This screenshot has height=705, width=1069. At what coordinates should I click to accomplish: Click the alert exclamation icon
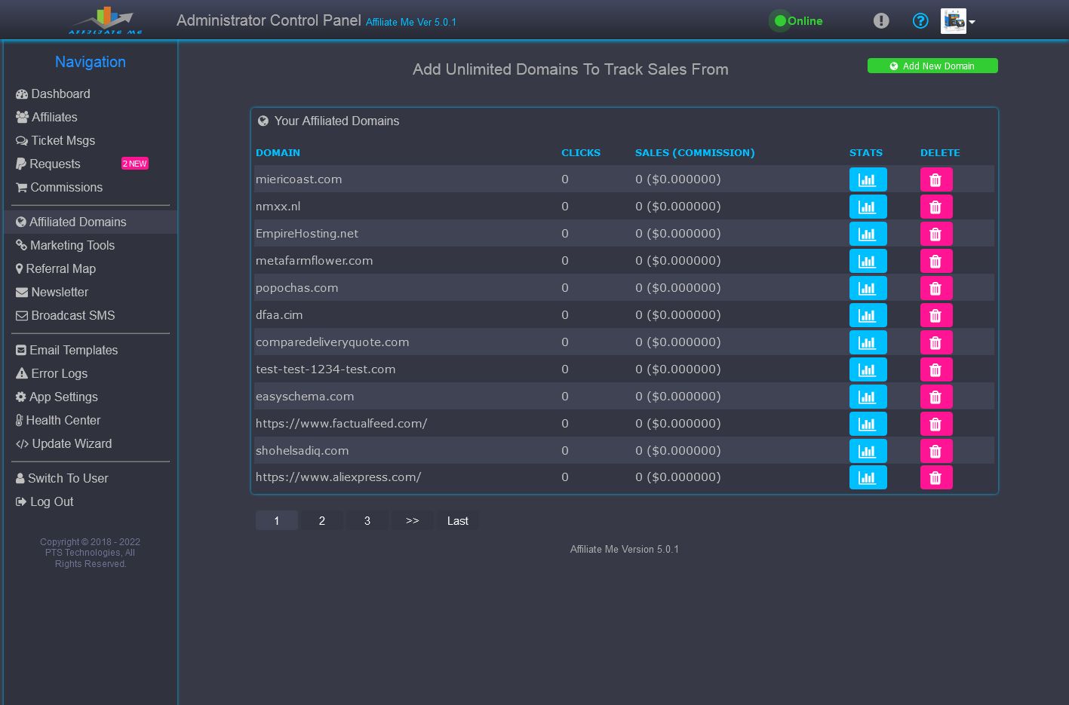(x=880, y=21)
